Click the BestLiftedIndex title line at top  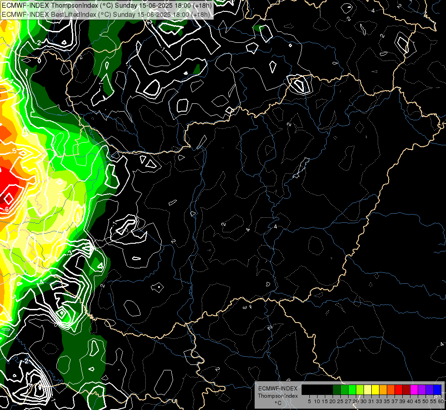(x=106, y=15)
